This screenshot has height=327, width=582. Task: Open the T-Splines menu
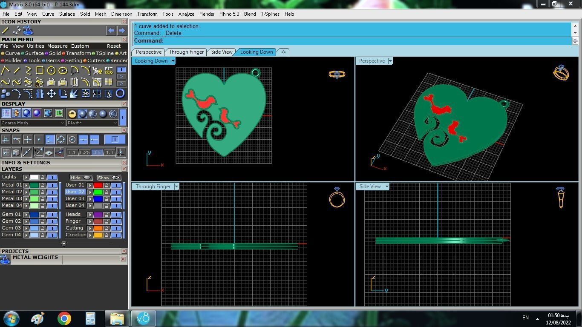tap(270, 14)
